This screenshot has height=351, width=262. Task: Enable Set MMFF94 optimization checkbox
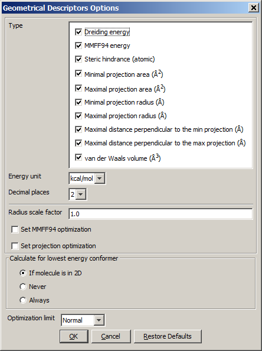[x=15, y=230]
